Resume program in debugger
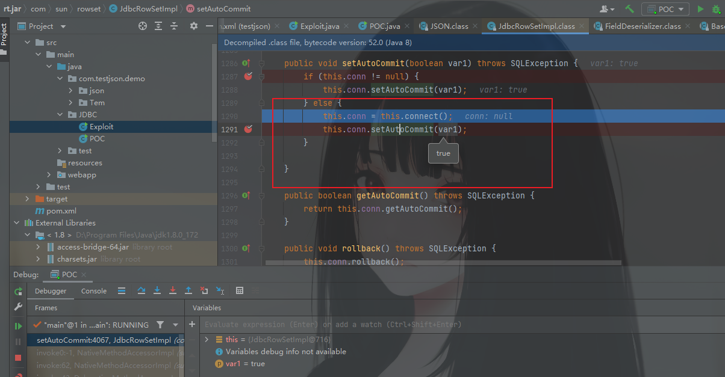The width and height of the screenshot is (725, 377). (18, 326)
